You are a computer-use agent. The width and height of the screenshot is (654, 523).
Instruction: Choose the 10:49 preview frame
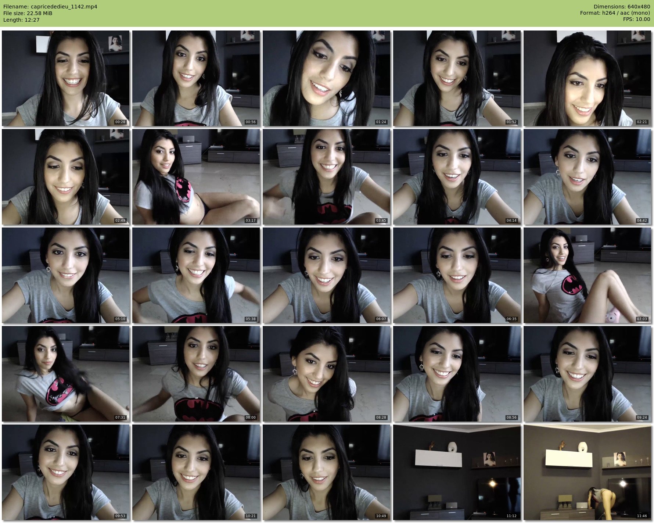(x=326, y=472)
